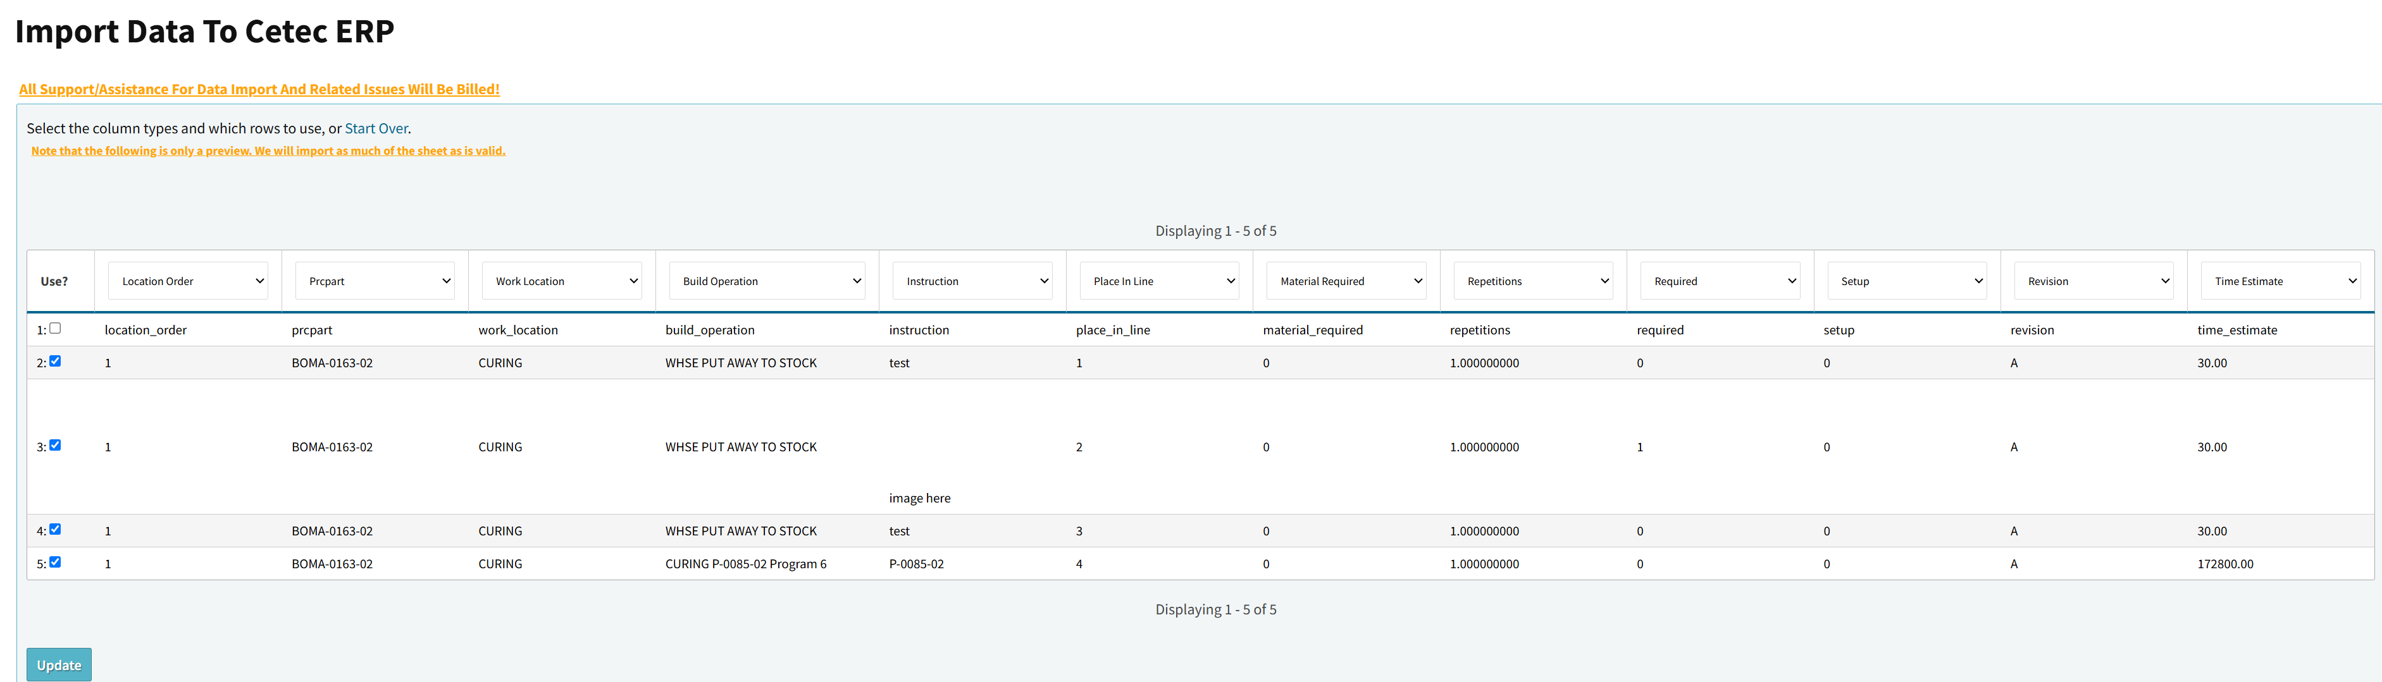Click repetitions 1.000000000 in row 4
The height and width of the screenshot is (682, 2382).
1484,532
